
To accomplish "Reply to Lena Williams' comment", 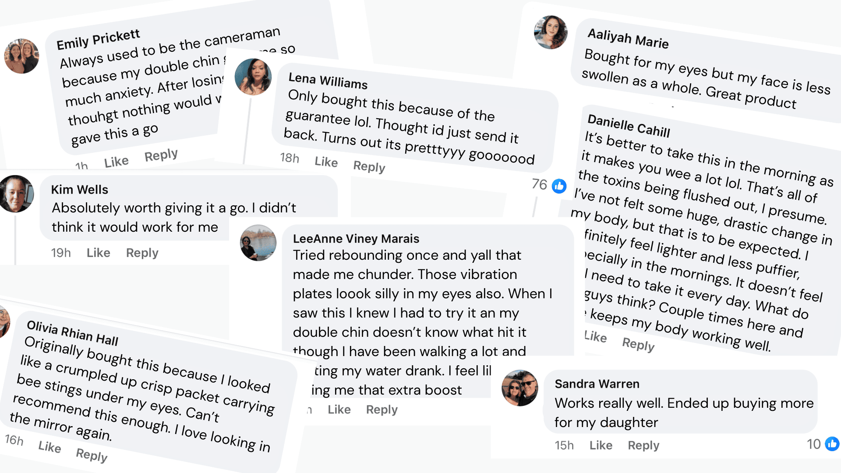I will point(369,166).
